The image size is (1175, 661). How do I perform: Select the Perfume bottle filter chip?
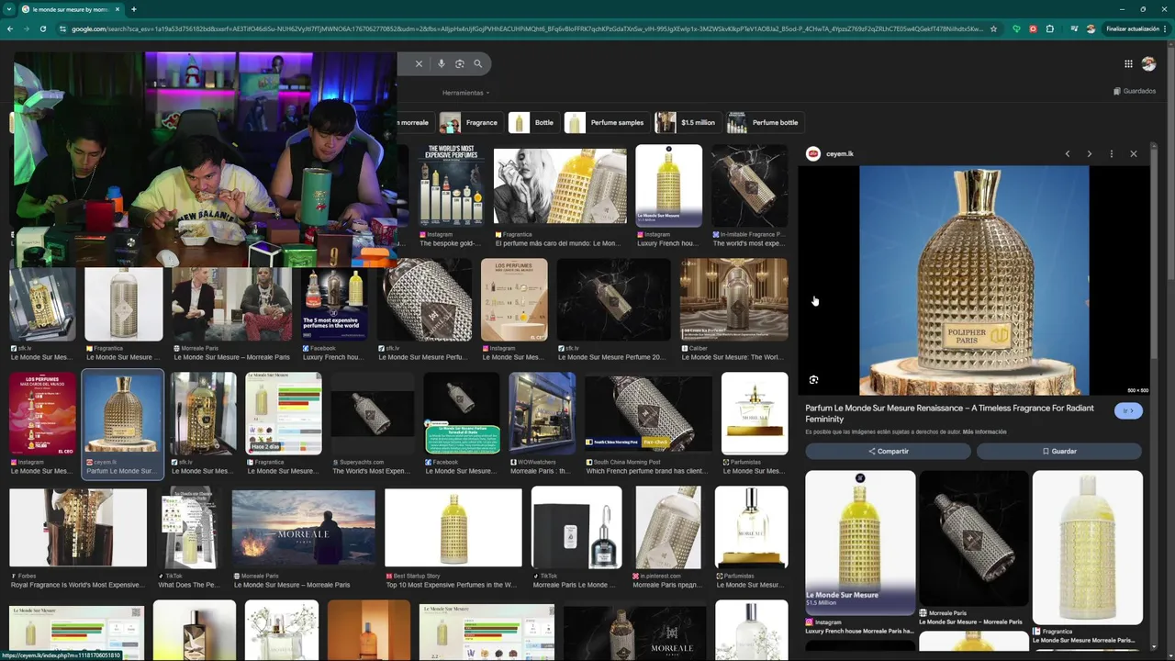[764, 122]
